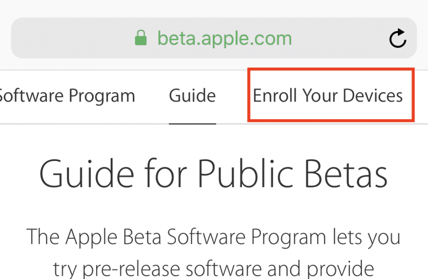Go to the Software Program nav item
Screen dimensions: 428x279
[x=67, y=96]
